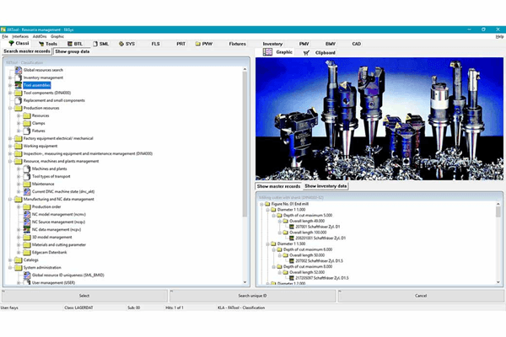This screenshot has height=337, width=506.
Task: Click the Machines and plants page icon
Action: coord(27,168)
